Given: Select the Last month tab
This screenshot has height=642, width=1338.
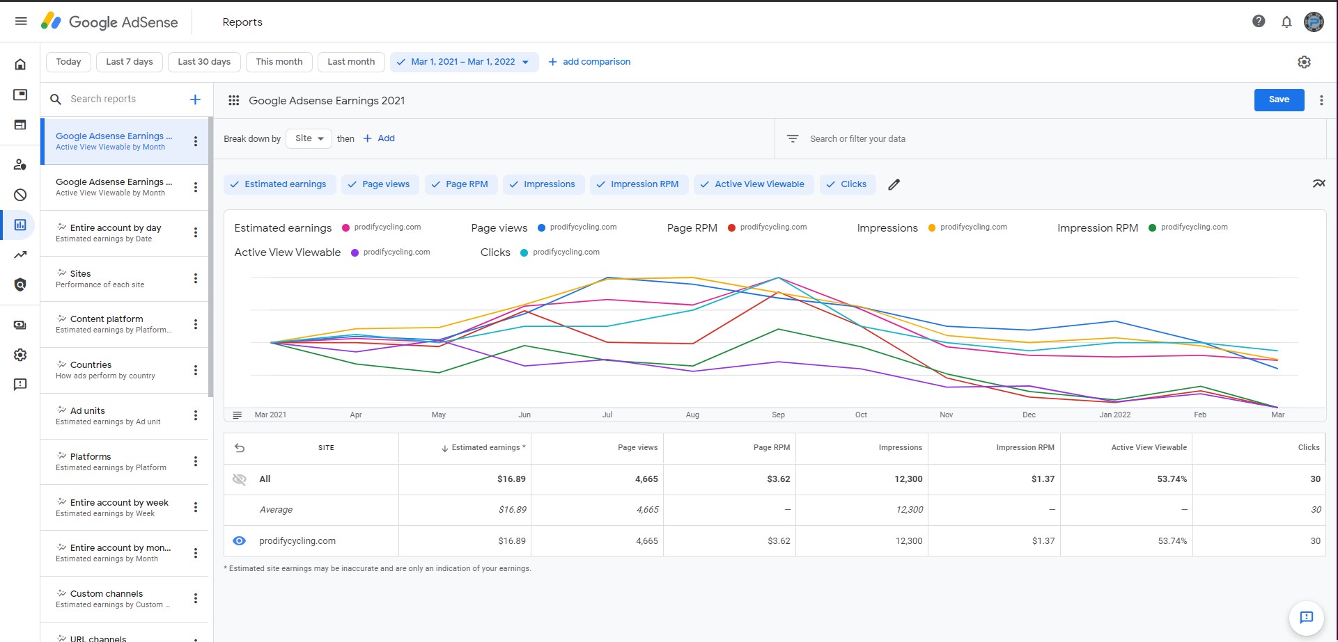Looking at the screenshot, I should (351, 62).
